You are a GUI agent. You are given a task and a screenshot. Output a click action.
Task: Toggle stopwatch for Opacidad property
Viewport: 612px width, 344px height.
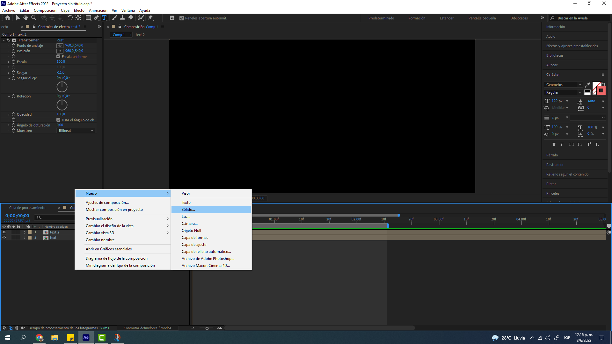[x=13, y=114]
